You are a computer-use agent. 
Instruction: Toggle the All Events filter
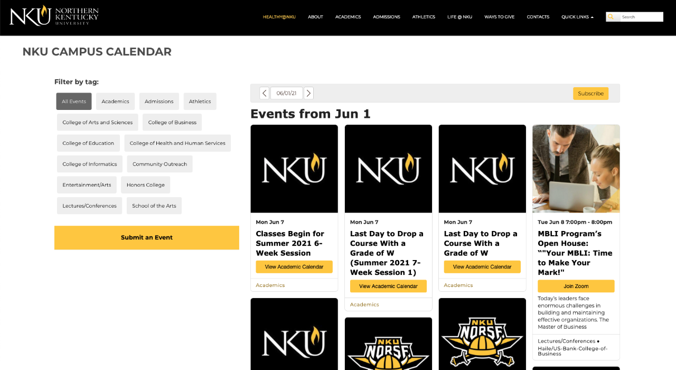tap(73, 101)
